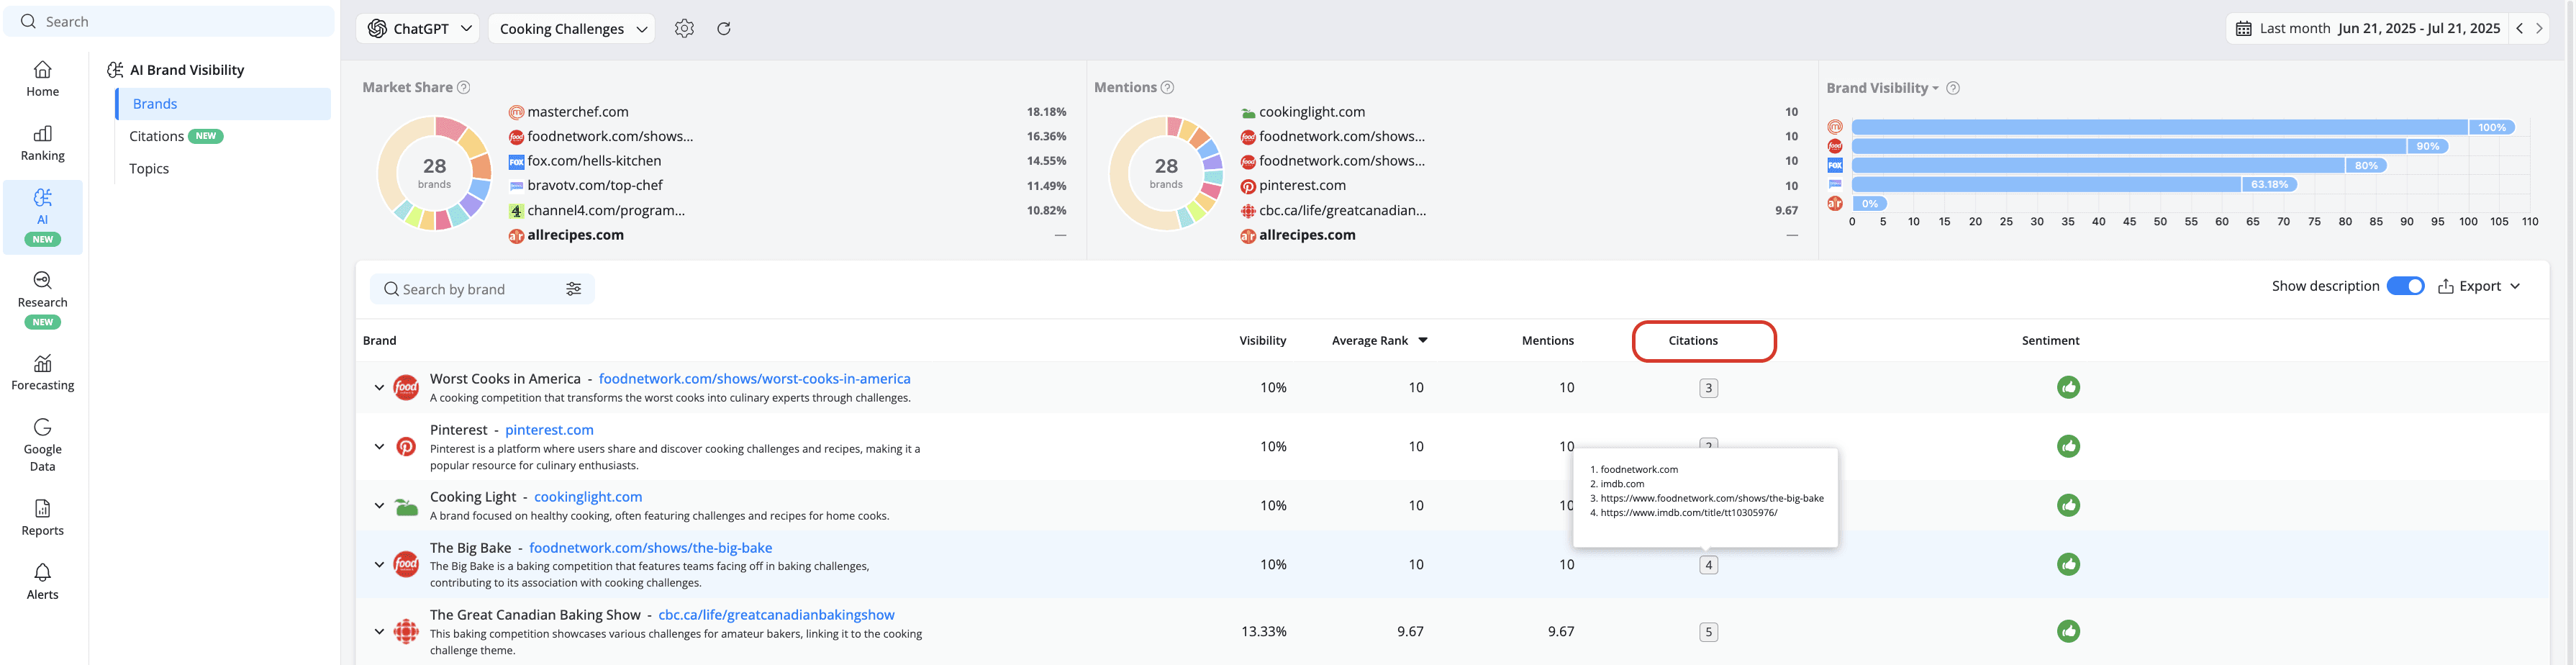Open the ChatGPT model dropdown
The width and height of the screenshot is (2576, 665).
click(x=418, y=29)
